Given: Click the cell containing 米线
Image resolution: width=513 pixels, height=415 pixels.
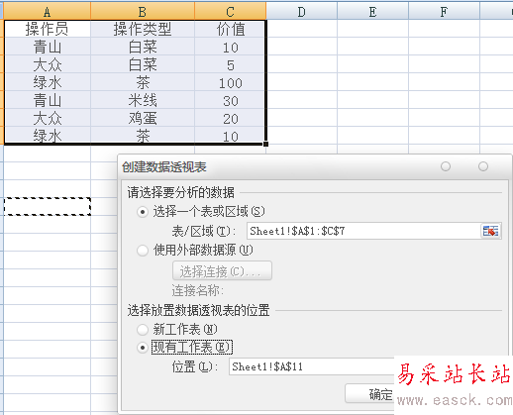Looking at the screenshot, I should 143,100.
